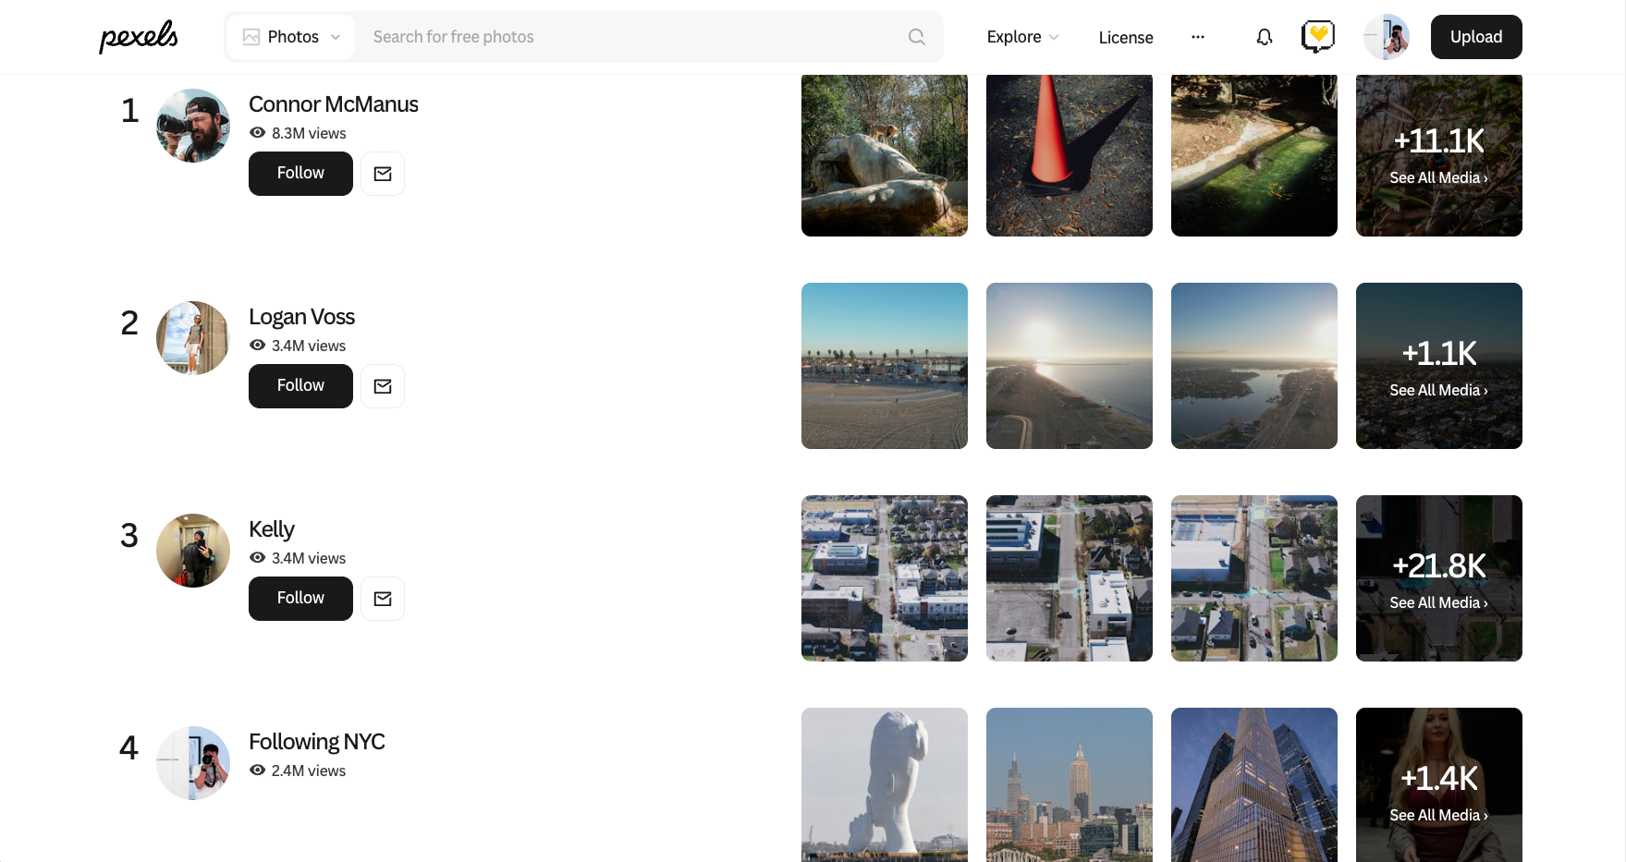Screen dimensions: 1626x862
Task: See all media for Kelly (+21.8K)
Action: [x=1439, y=578]
